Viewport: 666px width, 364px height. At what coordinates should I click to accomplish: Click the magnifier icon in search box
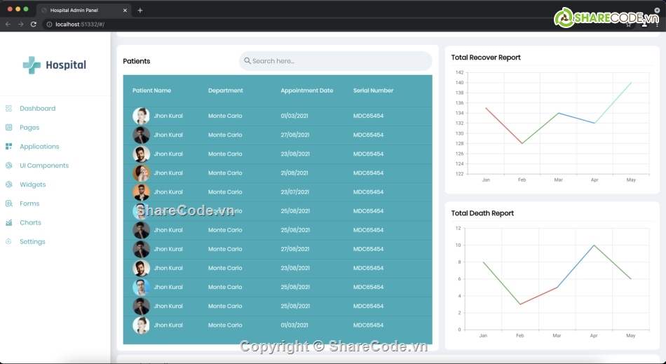pos(247,61)
